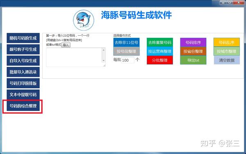This screenshot has width=246, height=154.
Task: Click 清空数据 clear data button
Action: [x=227, y=60]
